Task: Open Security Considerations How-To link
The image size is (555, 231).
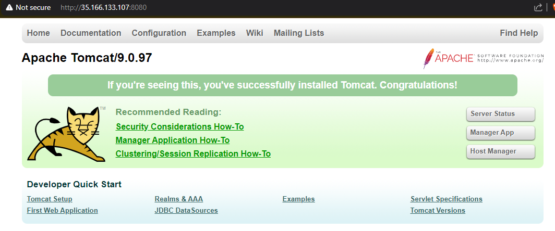Action: pyautogui.click(x=179, y=127)
